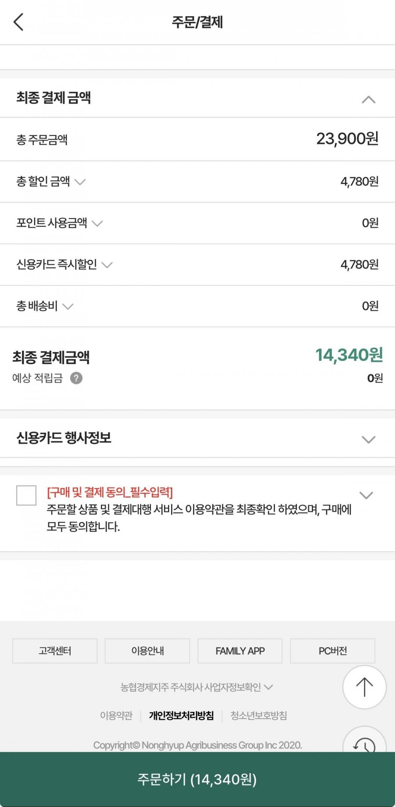Tap the 예상 적립금 question mark icon
This screenshot has height=807, width=395.
pos(76,378)
